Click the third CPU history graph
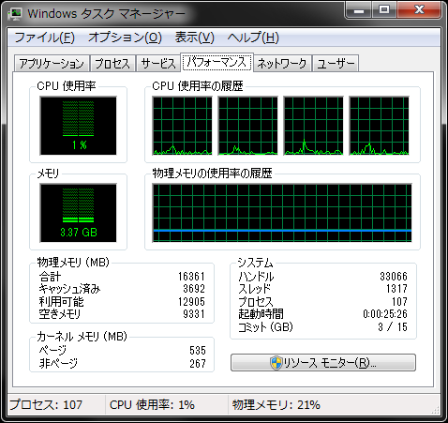 point(313,126)
